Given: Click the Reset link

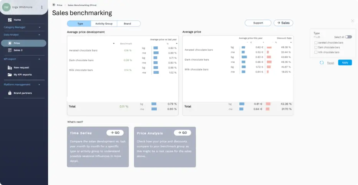Looking at the screenshot, I should click(x=330, y=63).
